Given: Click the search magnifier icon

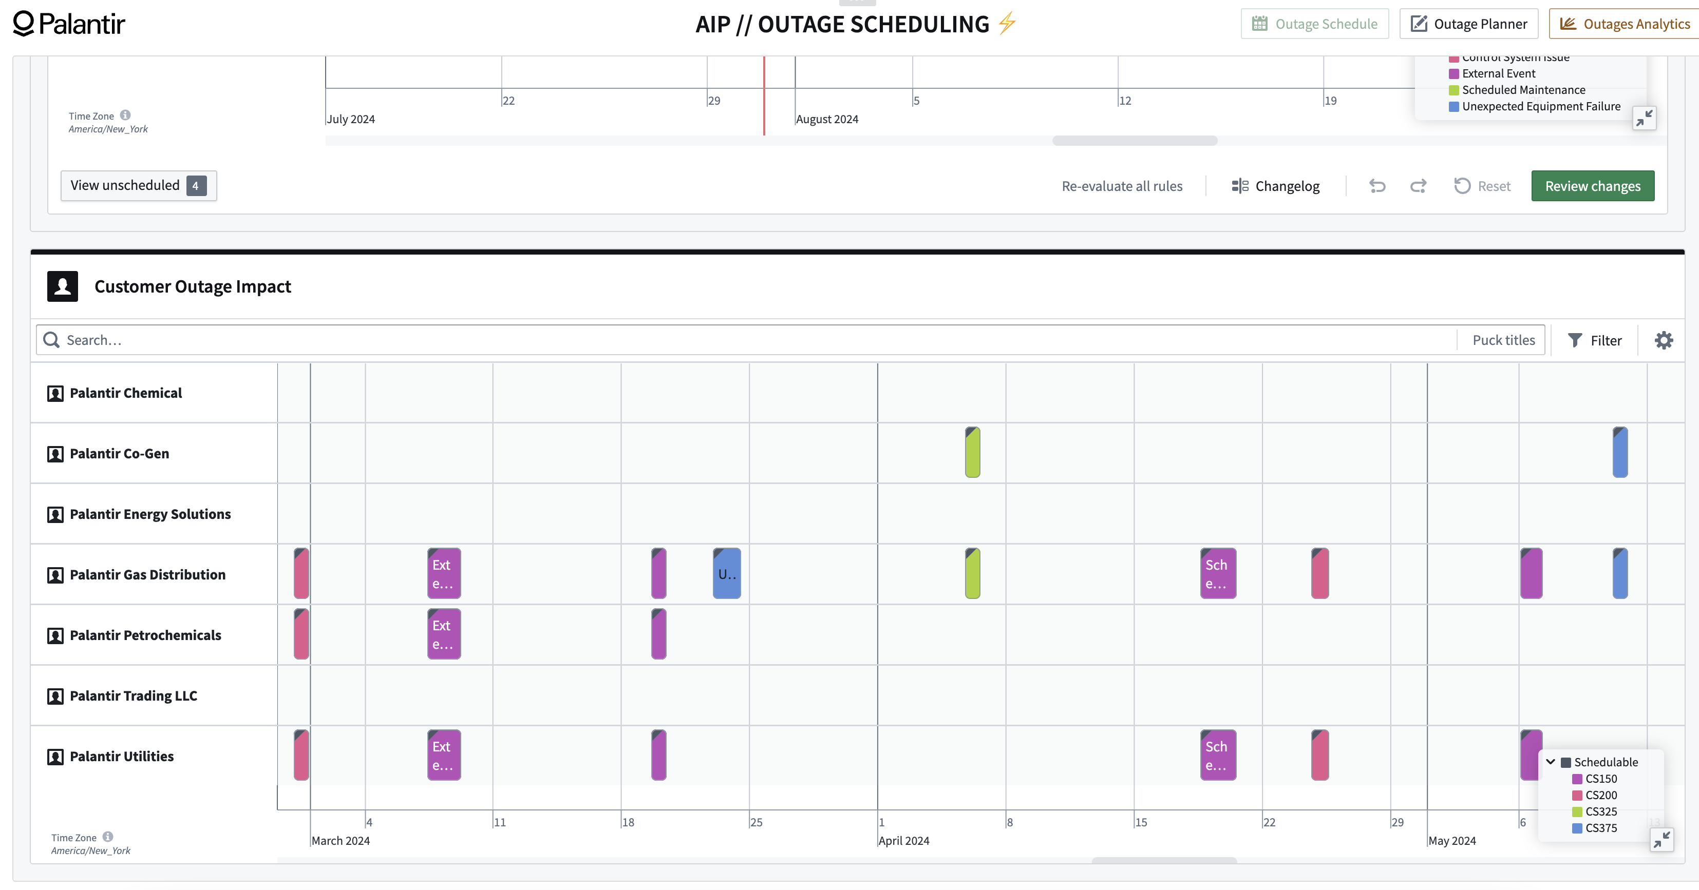Looking at the screenshot, I should point(51,340).
